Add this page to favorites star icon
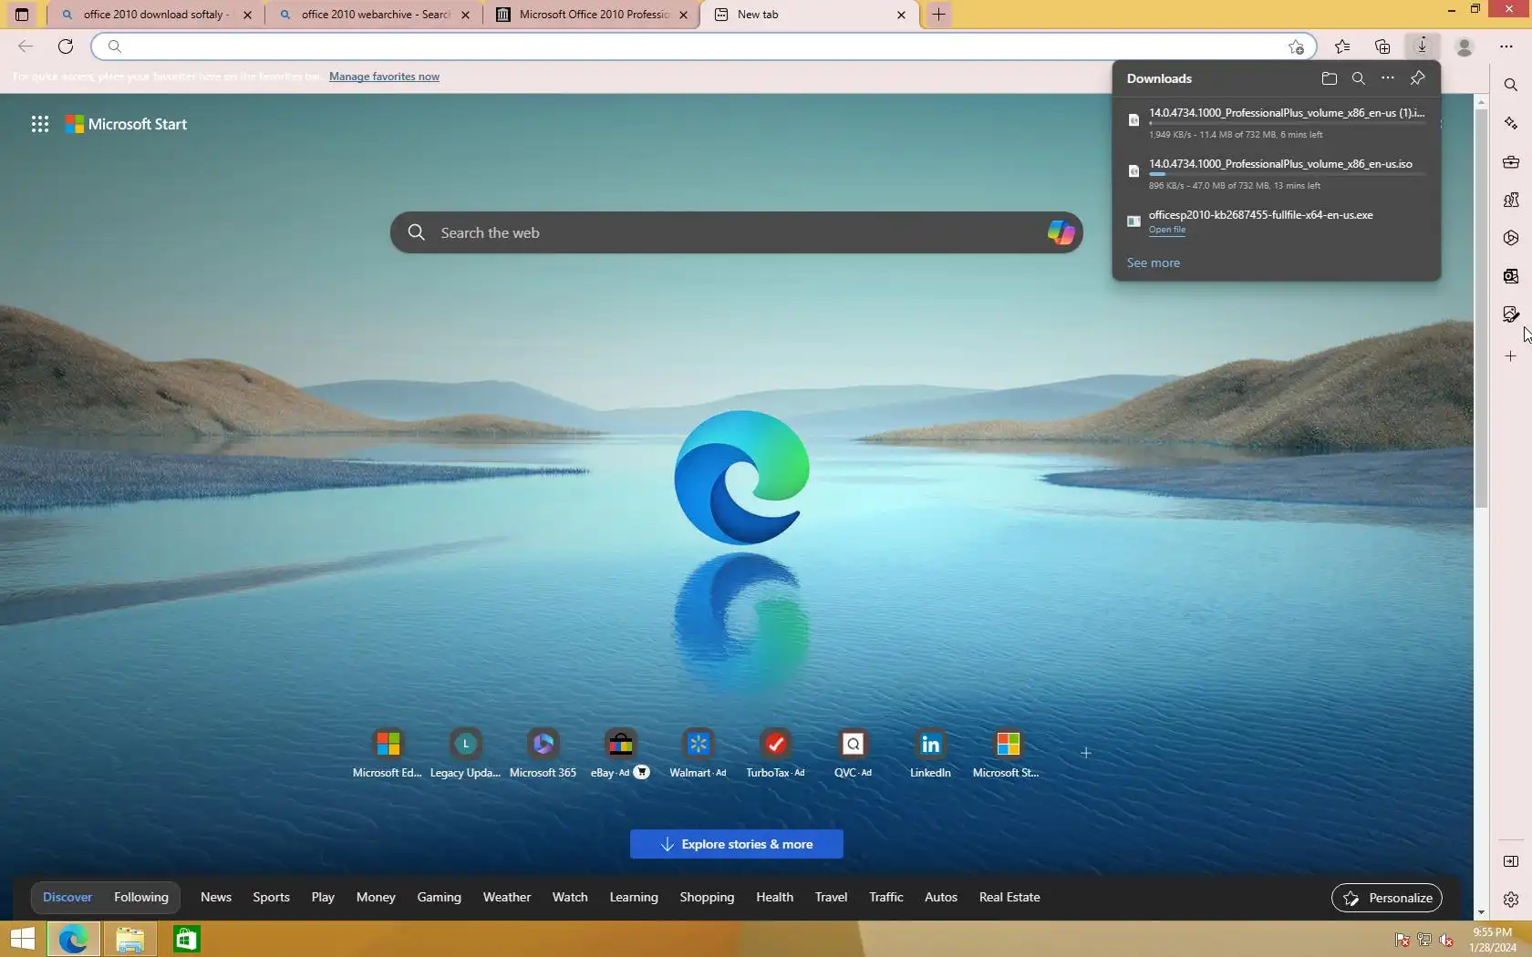This screenshot has height=957, width=1532. [x=1296, y=46]
